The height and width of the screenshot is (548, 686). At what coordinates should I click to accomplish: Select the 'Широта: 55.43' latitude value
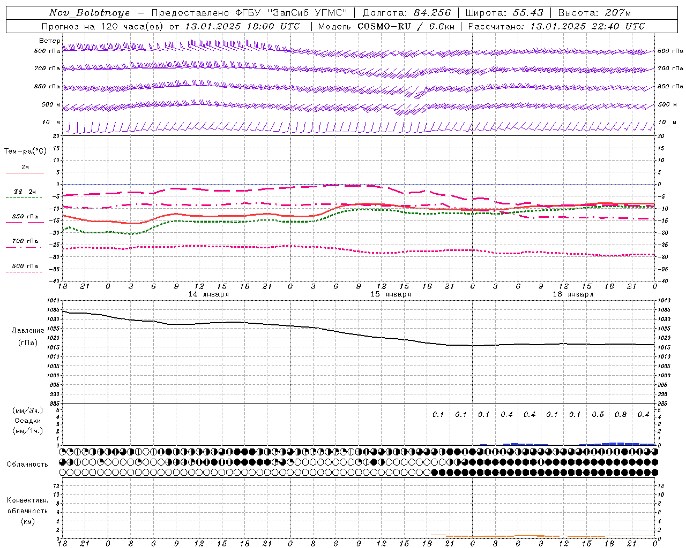click(x=504, y=13)
